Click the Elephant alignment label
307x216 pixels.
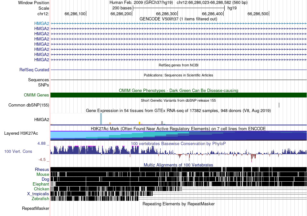click(x=41, y=184)
